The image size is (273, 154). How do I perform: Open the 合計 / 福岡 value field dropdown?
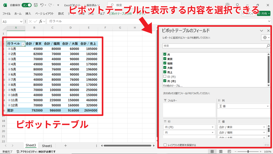pos(264,132)
